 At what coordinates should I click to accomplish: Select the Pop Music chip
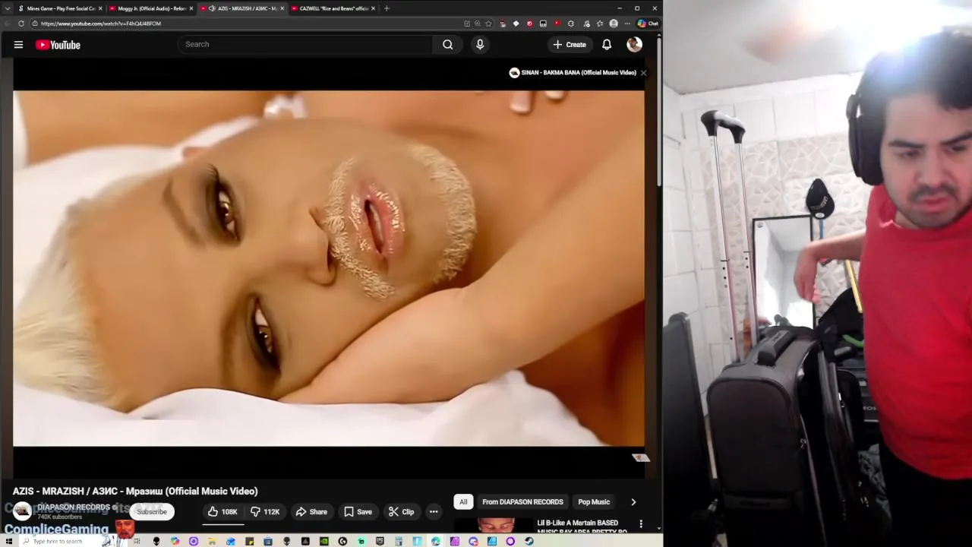[594, 502]
